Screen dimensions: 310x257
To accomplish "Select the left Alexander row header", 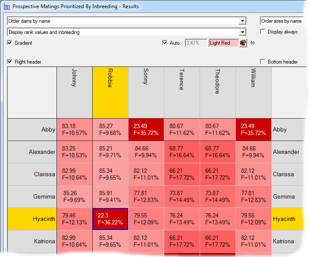I will 32,152.
